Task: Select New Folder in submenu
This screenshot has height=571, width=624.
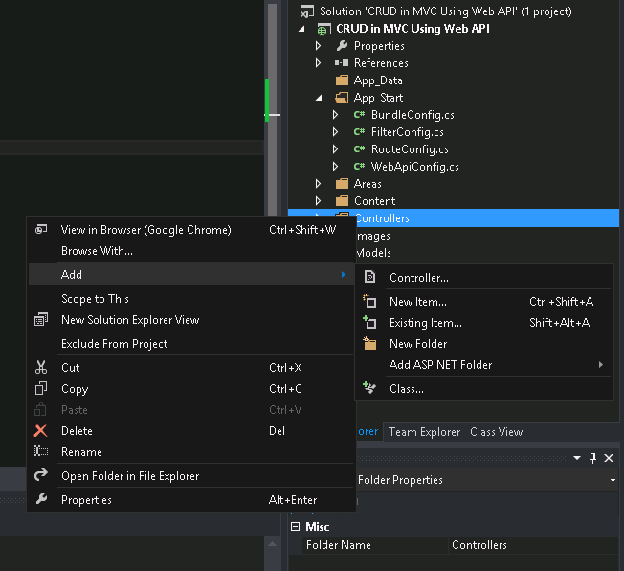Action: pos(484,344)
